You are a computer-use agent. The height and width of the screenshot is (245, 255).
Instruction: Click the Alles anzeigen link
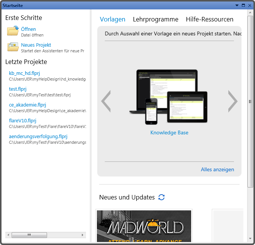coord(217,169)
